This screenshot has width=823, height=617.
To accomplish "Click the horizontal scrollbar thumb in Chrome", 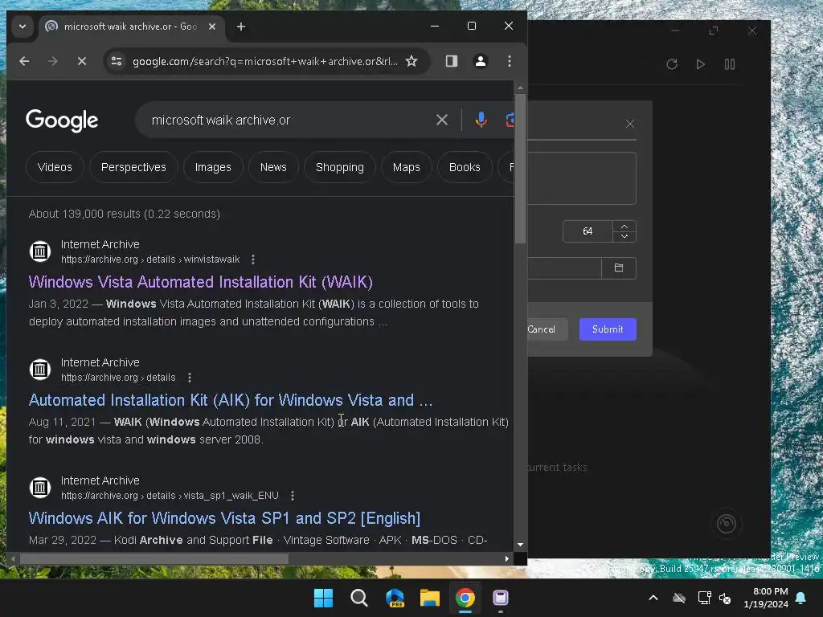I will point(154,559).
